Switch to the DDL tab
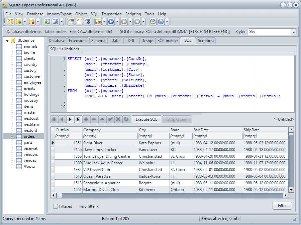The image size is (301, 225). tap(131, 41)
